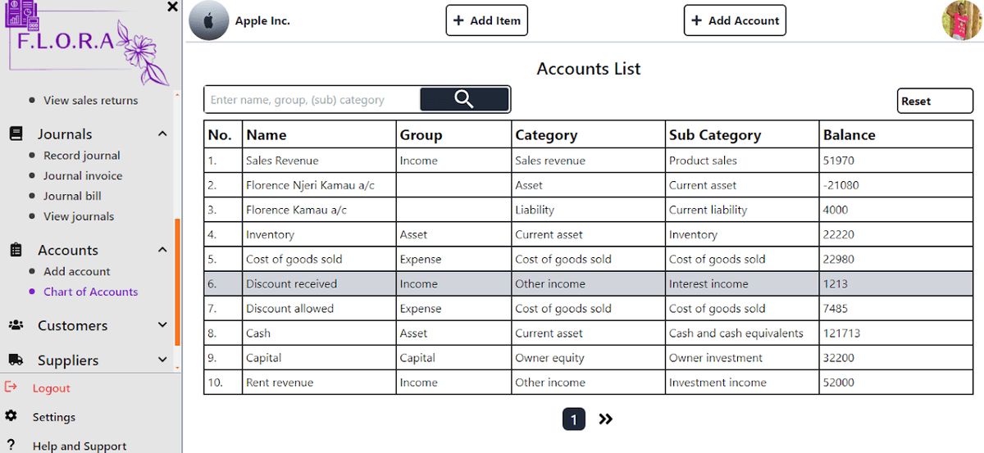This screenshot has width=984, height=453.
Task: Expand the Suppliers section chevron
Action: pyautogui.click(x=162, y=360)
